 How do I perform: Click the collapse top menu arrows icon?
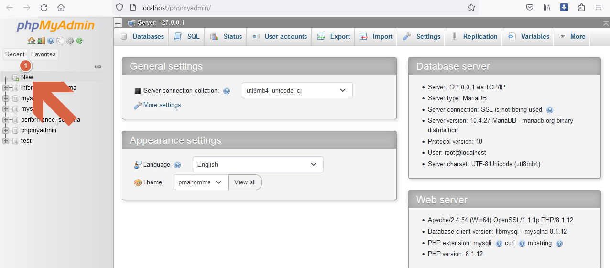(x=606, y=23)
